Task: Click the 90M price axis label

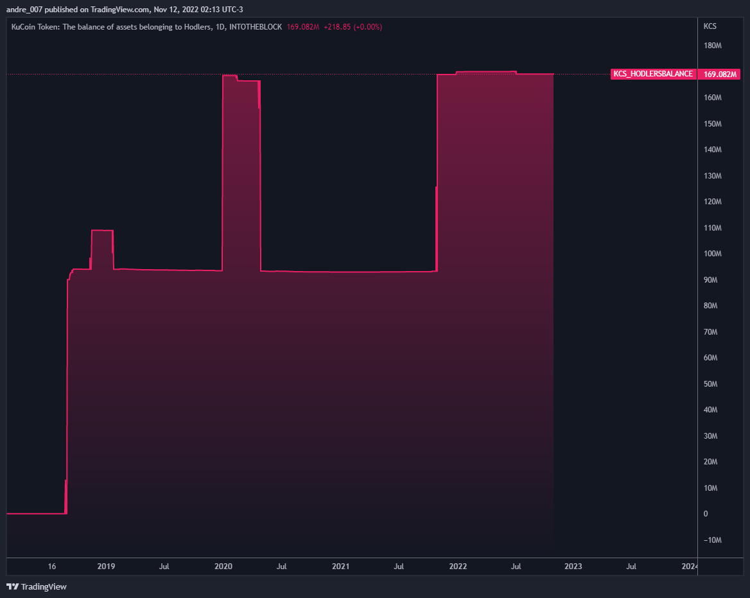Action: pos(710,280)
